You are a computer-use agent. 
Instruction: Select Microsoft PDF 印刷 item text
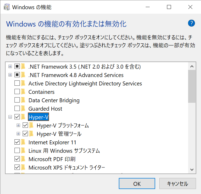coord(52,159)
